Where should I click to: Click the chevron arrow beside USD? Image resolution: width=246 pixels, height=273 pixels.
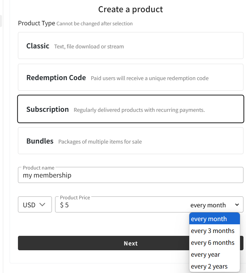(42, 205)
